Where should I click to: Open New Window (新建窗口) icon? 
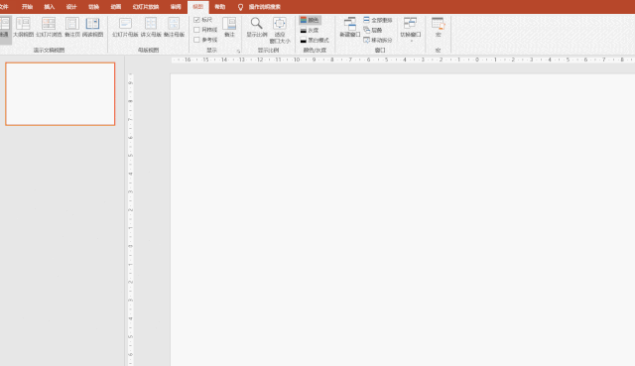pyautogui.click(x=350, y=24)
